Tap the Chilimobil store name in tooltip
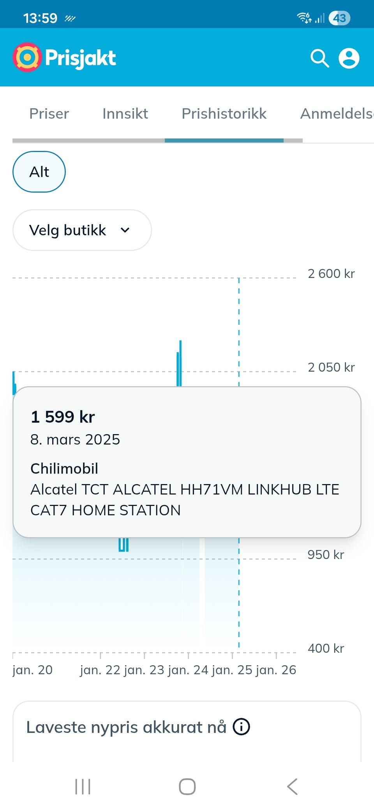The image size is (374, 812). (x=64, y=468)
